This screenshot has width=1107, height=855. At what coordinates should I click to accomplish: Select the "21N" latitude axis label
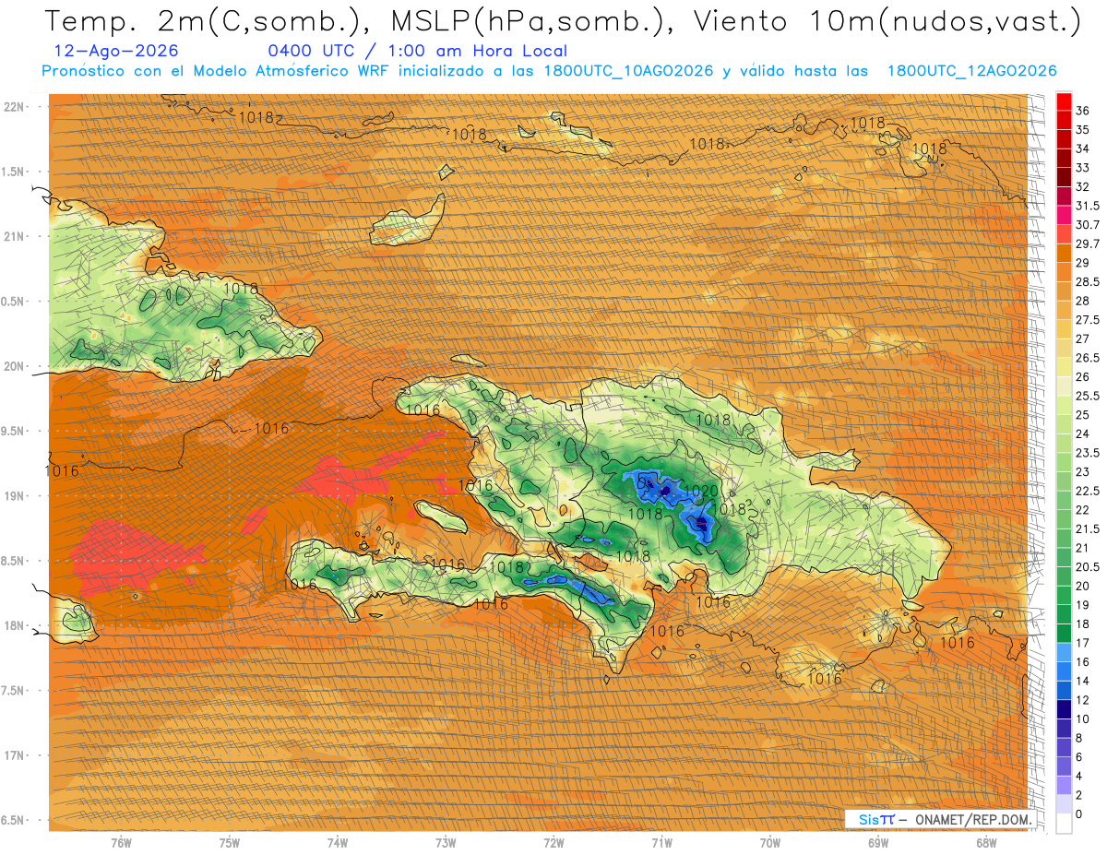[15, 236]
